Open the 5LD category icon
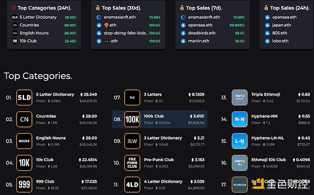 coord(24,98)
